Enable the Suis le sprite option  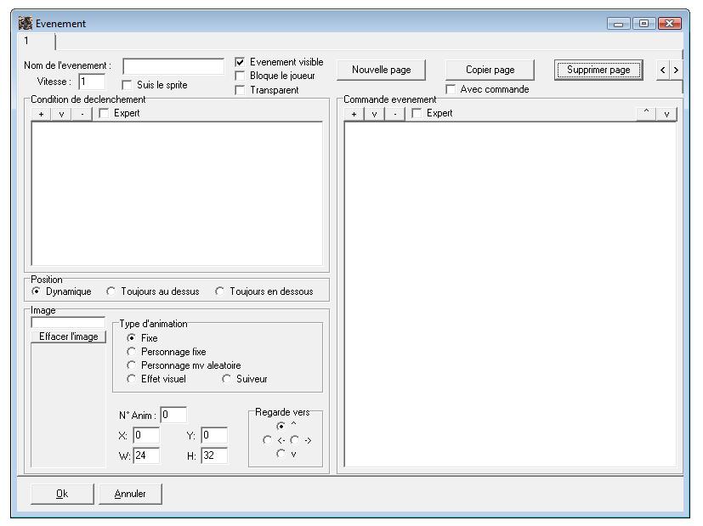pyautogui.click(x=127, y=85)
